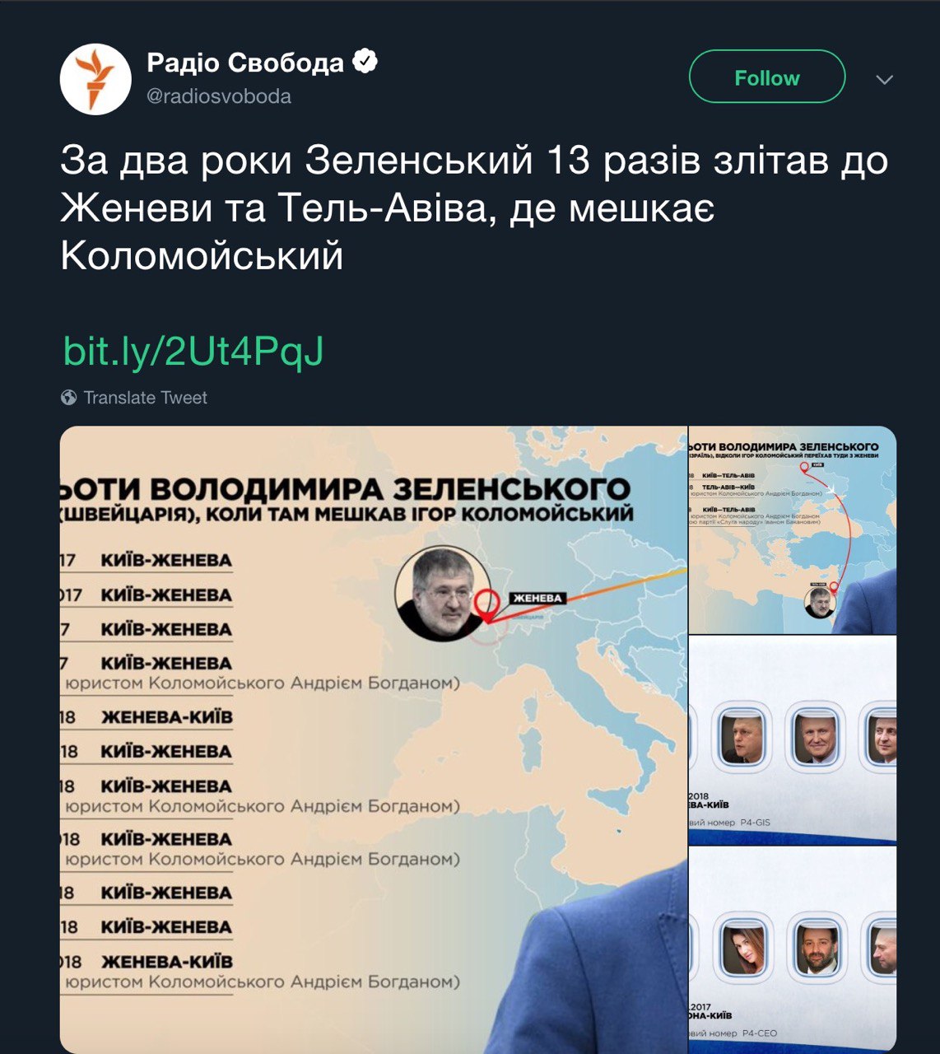Open the @radiosvoboda handle
This screenshot has width=940, height=1054.
[219, 96]
